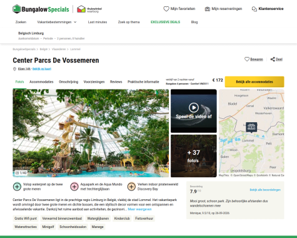Click orange plus icon for Discovery Bay

[131, 187]
